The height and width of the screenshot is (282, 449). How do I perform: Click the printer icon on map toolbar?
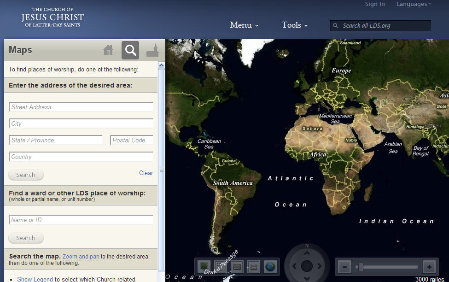tap(254, 267)
